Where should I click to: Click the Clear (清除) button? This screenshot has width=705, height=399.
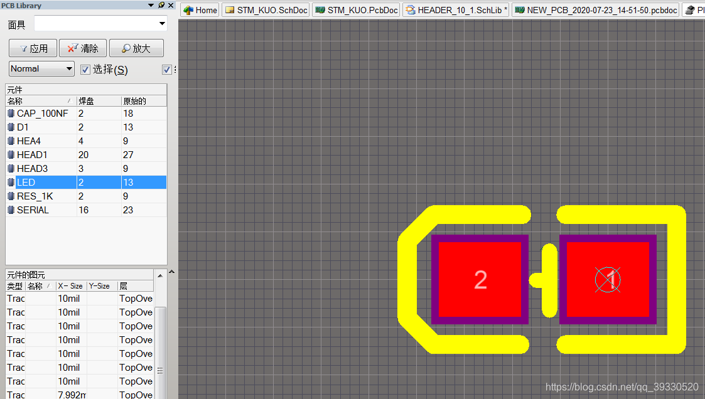tap(83, 48)
